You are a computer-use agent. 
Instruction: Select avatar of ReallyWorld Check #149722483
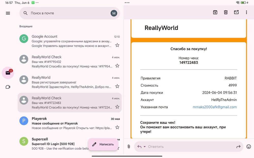point(24,100)
